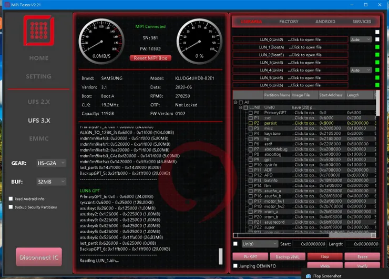This screenshot has height=279, width=389.
Task: Click the Start Address column header
Action: coord(332,95)
